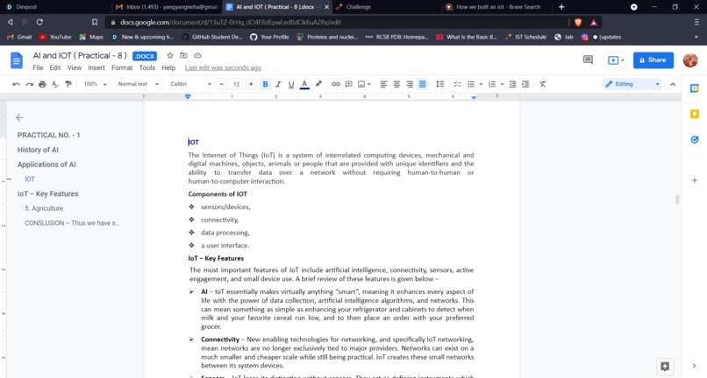Screen dimensions: 707x378
Task: Open Google Keep side panel
Action: coord(695,114)
